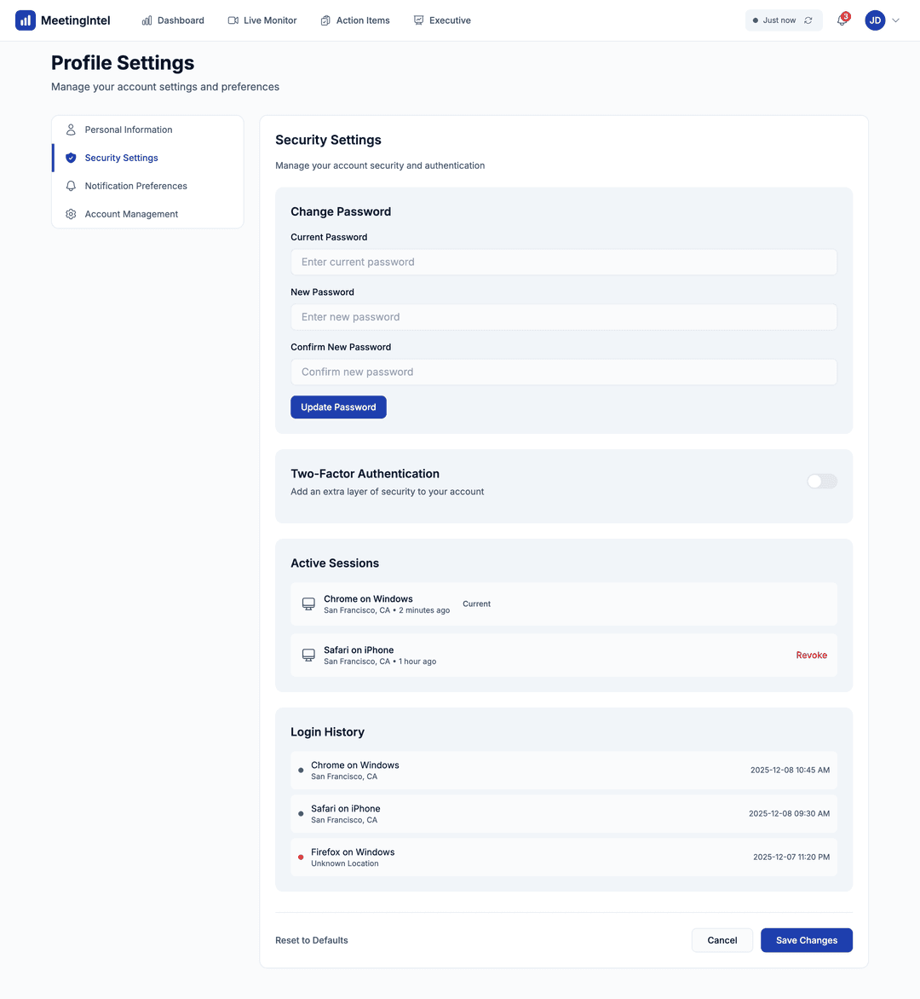Click the MeetingIntel logo icon
The image size is (920, 999).
(26, 20)
